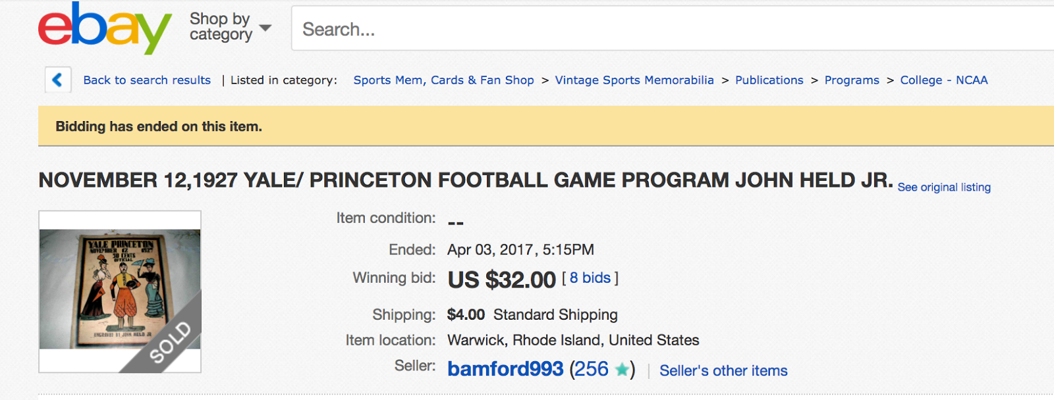Open Sports Mem, Cards & Fan Shop category
The image size is (1054, 400).
point(443,80)
